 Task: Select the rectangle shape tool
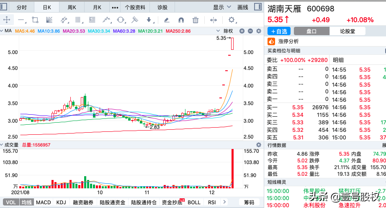[x=35, y=20]
